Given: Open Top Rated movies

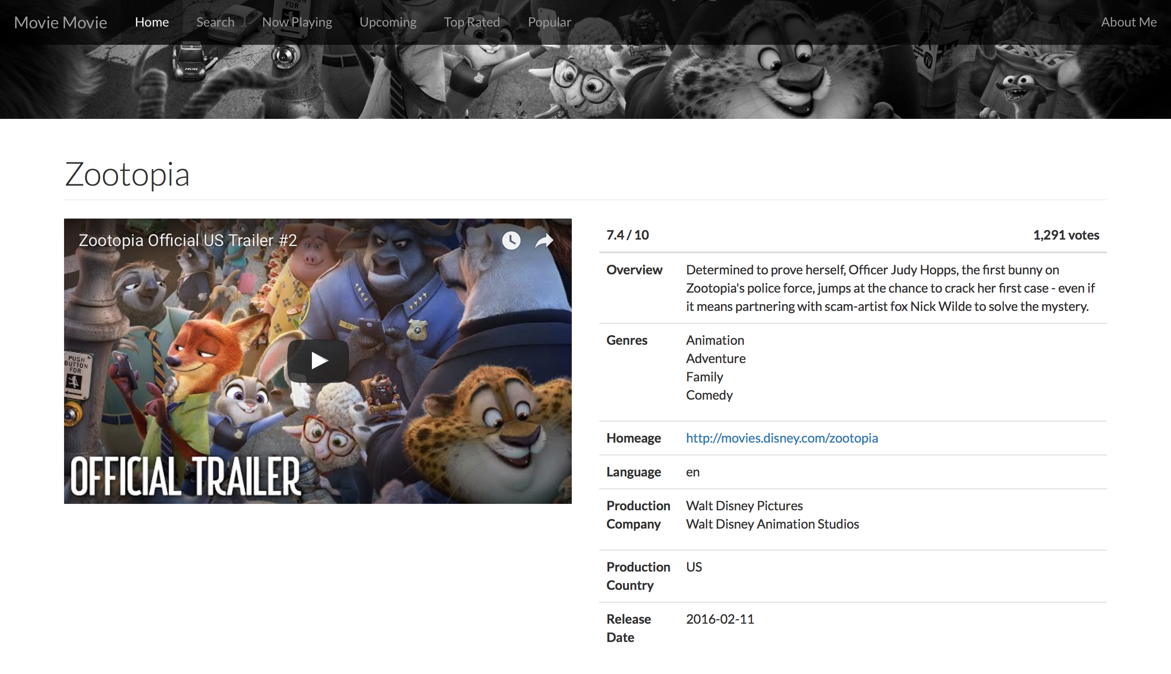Looking at the screenshot, I should point(472,22).
